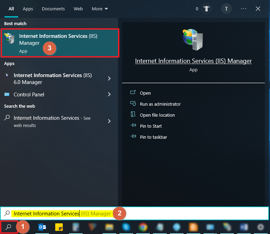Click the magnifier inside the search box
The image size is (270, 234).
(x=7, y=213)
